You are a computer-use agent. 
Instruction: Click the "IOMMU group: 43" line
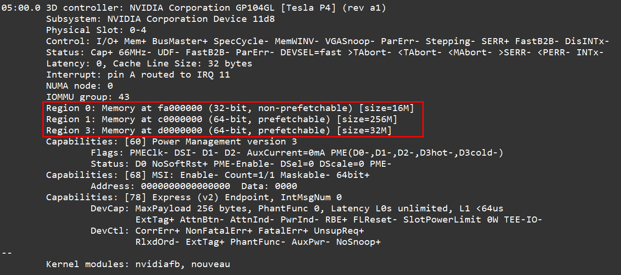pyautogui.click(x=87, y=97)
